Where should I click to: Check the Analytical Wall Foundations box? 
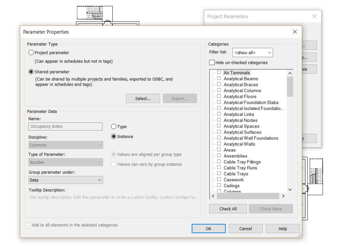click(219, 138)
